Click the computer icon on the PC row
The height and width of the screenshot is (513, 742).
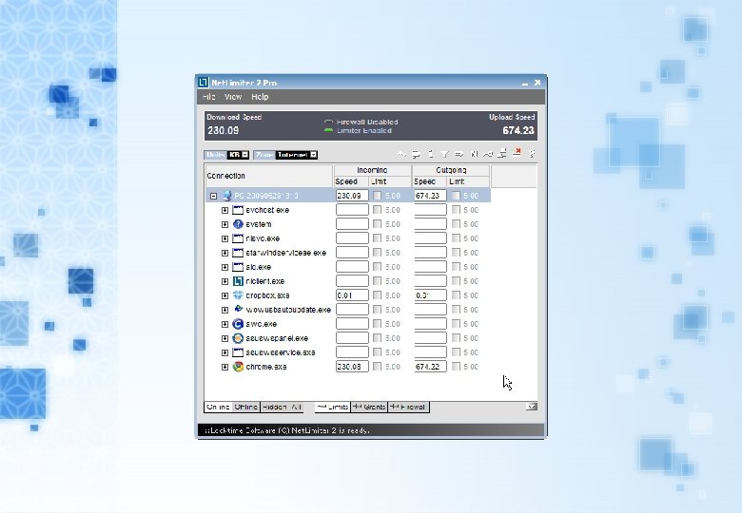tap(227, 196)
